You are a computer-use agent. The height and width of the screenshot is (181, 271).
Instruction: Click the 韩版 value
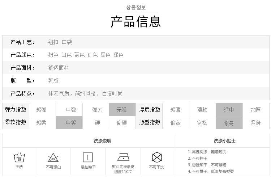[x=53, y=81]
